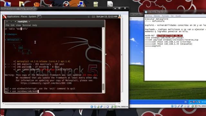Open the network computers desktop icon

tap(80, 4)
